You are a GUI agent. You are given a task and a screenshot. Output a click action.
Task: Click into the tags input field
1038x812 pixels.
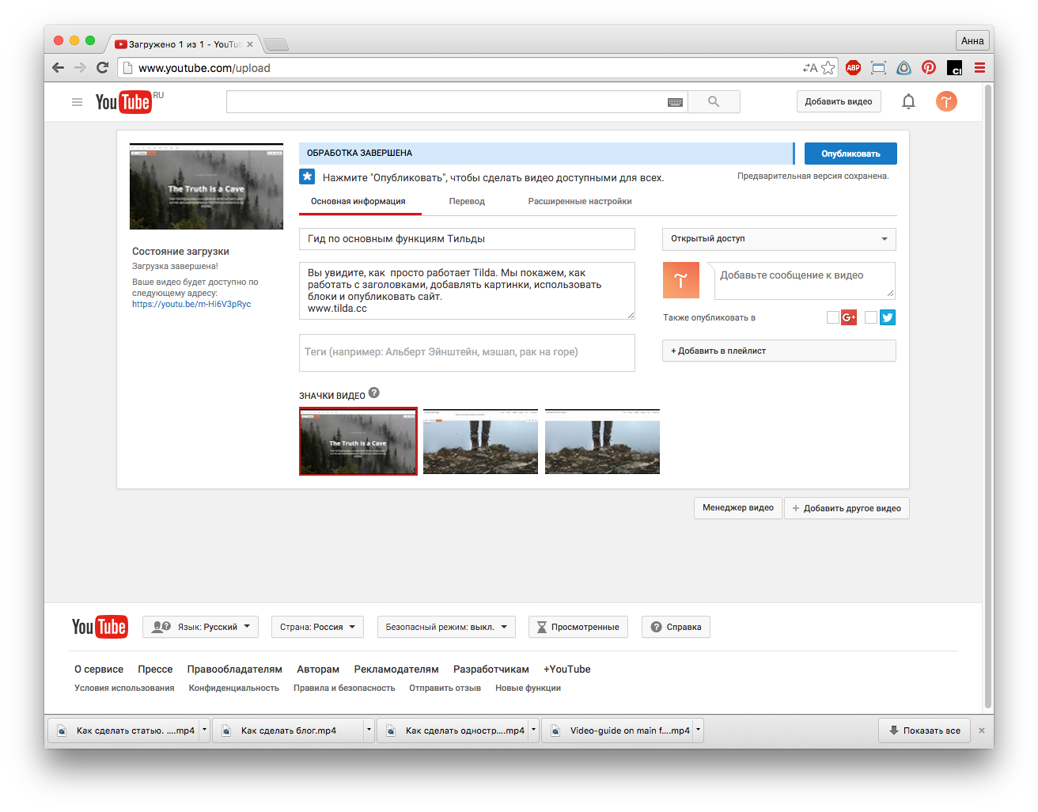click(x=467, y=352)
